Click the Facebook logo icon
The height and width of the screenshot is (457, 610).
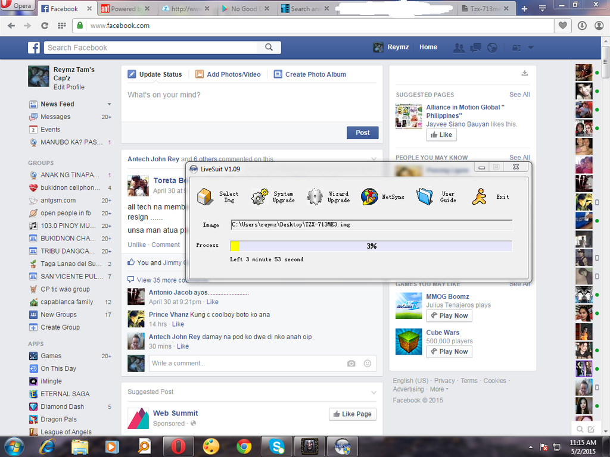(x=34, y=48)
